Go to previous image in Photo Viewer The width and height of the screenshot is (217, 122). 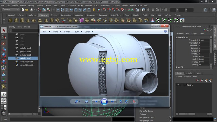(x=96, y=101)
